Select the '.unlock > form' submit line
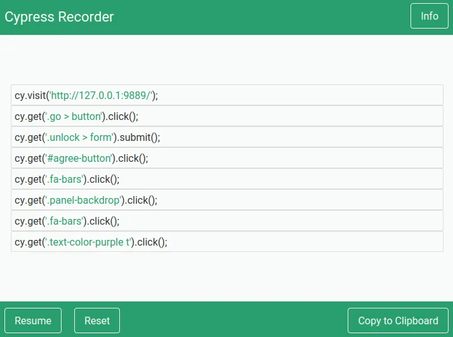 (286, 137)
